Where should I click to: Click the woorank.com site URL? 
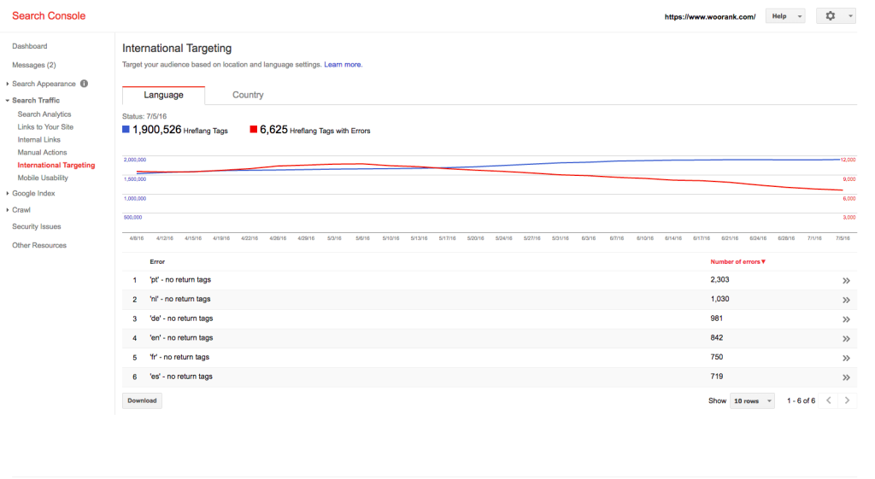(710, 17)
